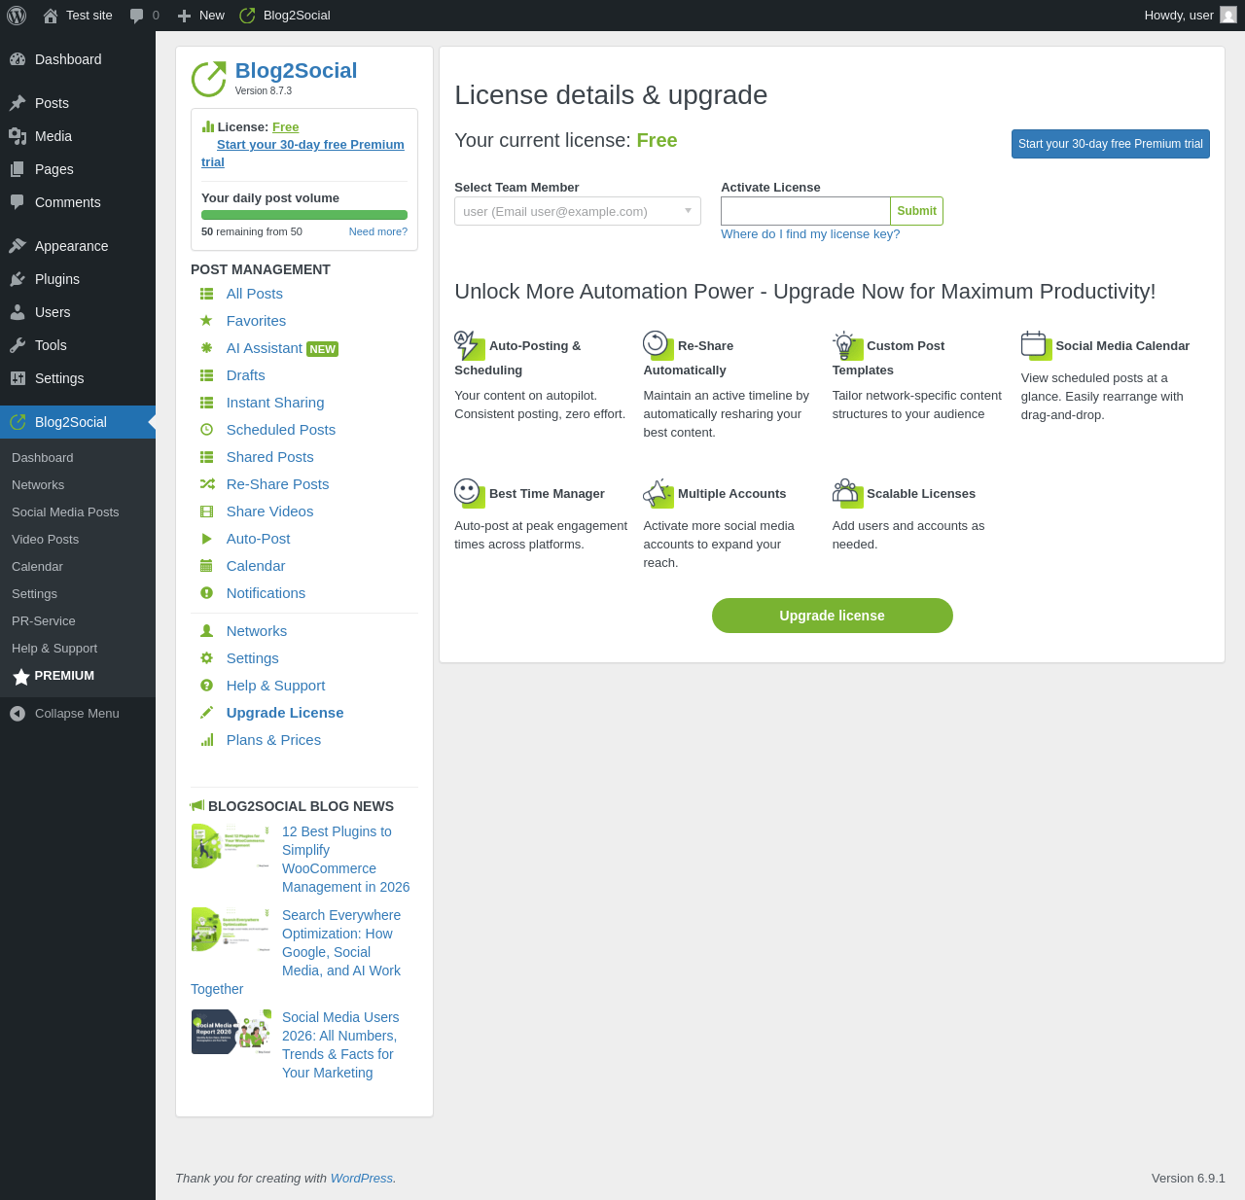Click the clock icon beside Scheduled Posts

click(206, 430)
